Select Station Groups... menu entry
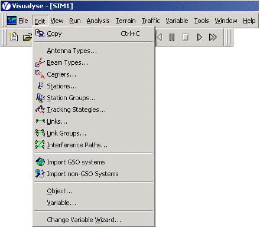The height and width of the screenshot is (228, 260). click(93, 98)
